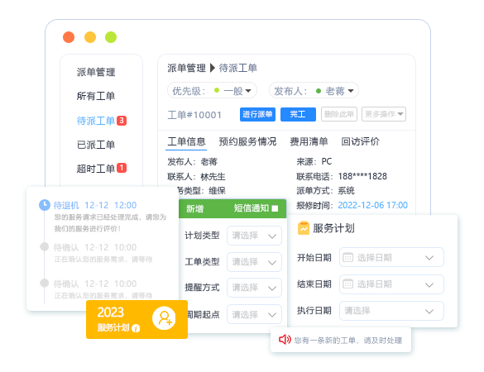Screen dimensions: 484x372
Task: Toggle the 短信通知 checkbox
Action: click(x=275, y=209)
